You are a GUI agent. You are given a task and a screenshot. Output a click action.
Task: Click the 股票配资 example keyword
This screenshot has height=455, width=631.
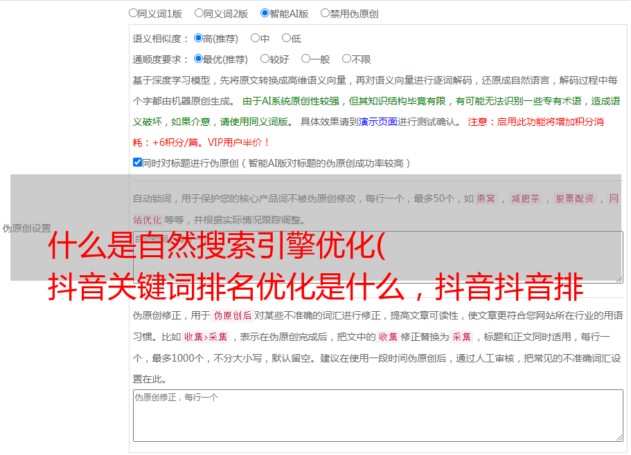(x=574, y=198)
